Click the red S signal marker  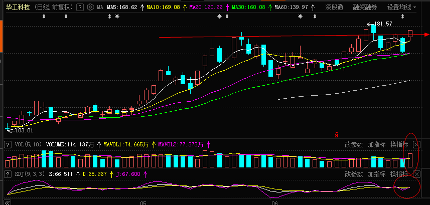point(337,134)
